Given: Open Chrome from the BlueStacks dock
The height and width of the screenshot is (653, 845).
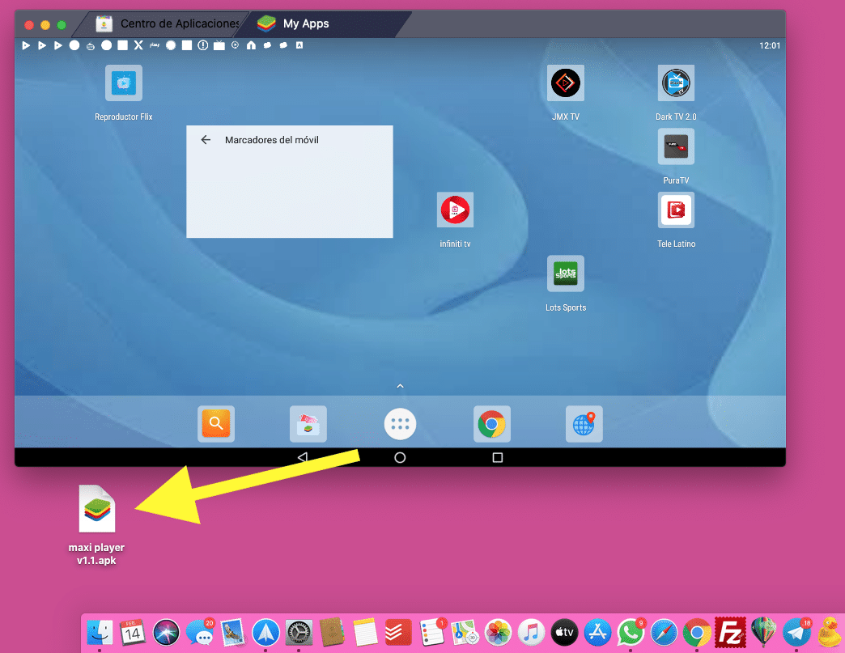Looking at the screenshot, I should [x=491, y=423].
